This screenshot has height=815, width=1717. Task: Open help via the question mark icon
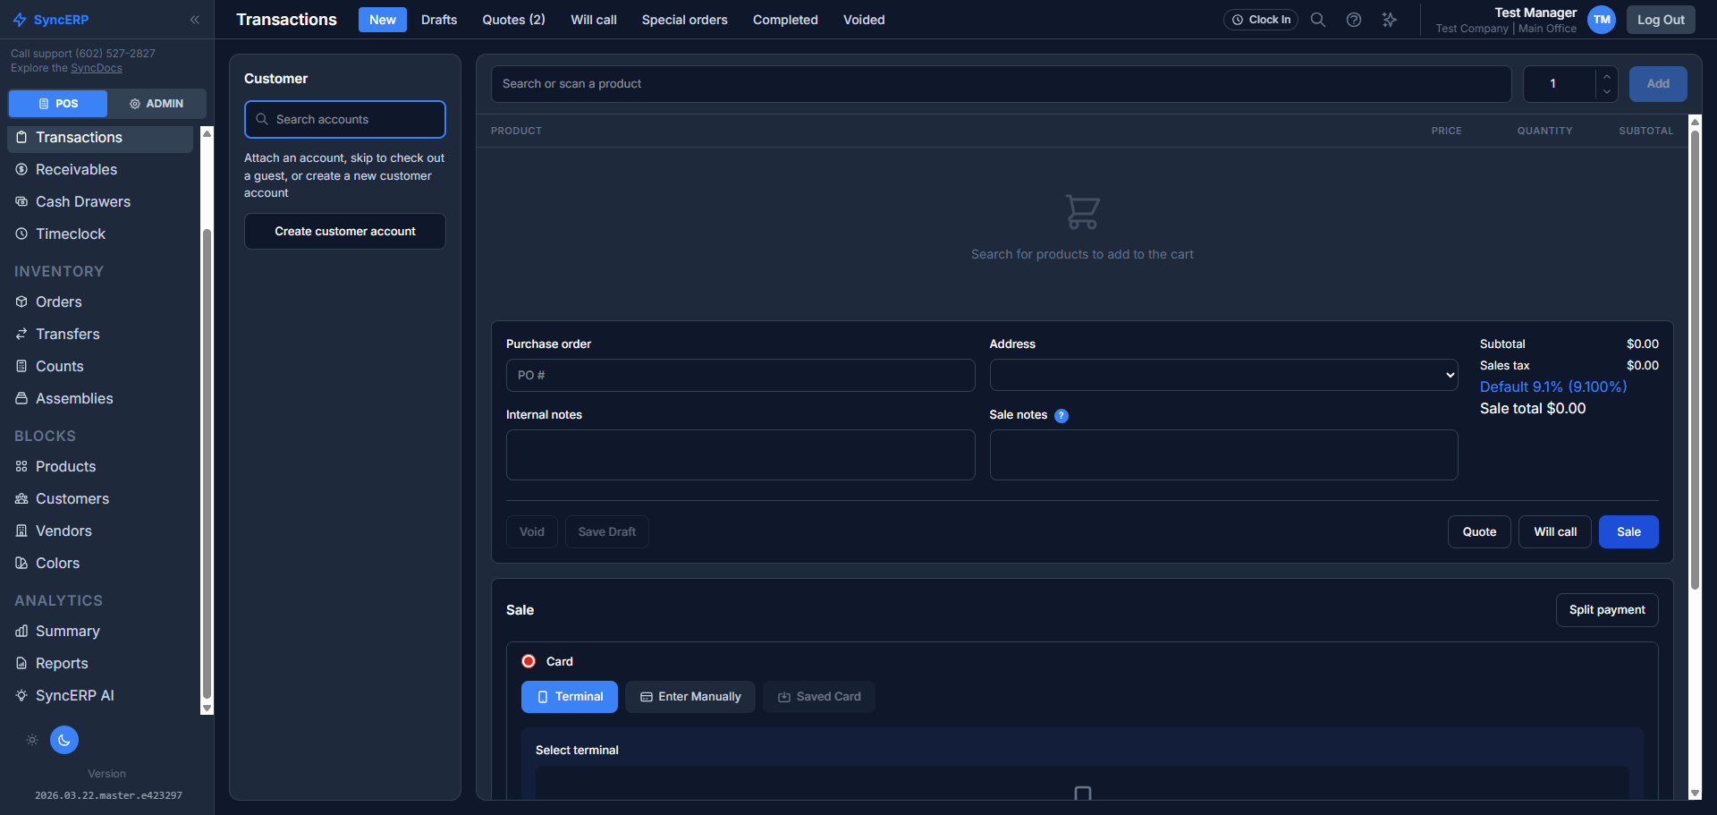coord(1353,19)
